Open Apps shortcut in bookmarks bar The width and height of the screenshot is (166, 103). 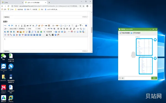(4, 9)
